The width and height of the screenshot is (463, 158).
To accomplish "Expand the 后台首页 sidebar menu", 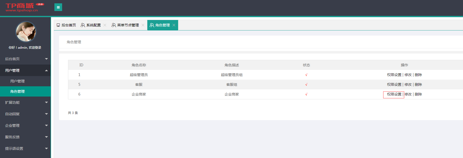I will (25, 59).
